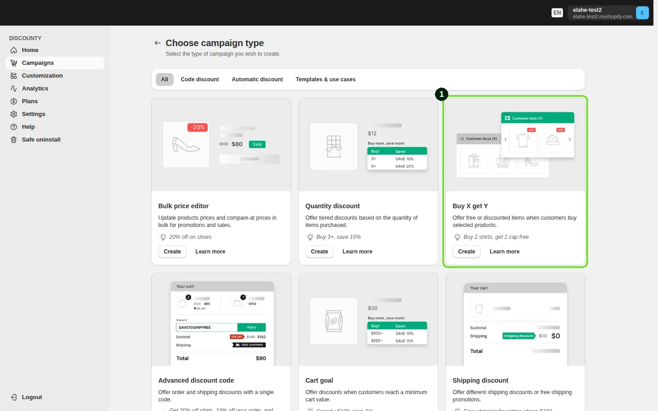The image size is (658, 411).
Task: Click the '20% off on shoes' example text
Action: pos(190,237)
